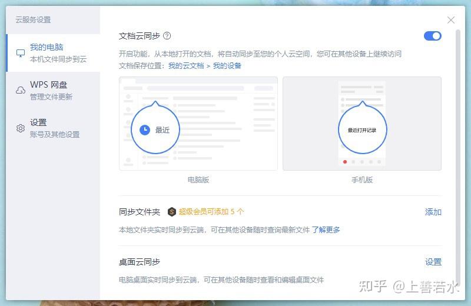Click the cloud icon next to WPS 网盘
The image size is (471, 306).
(x=21, y=91)
